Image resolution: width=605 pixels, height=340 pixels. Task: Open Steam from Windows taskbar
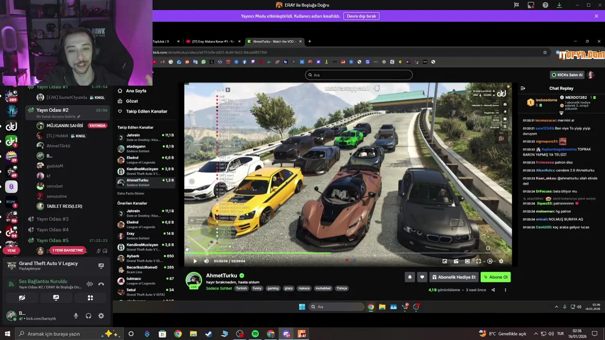click(x=208, y=334)
